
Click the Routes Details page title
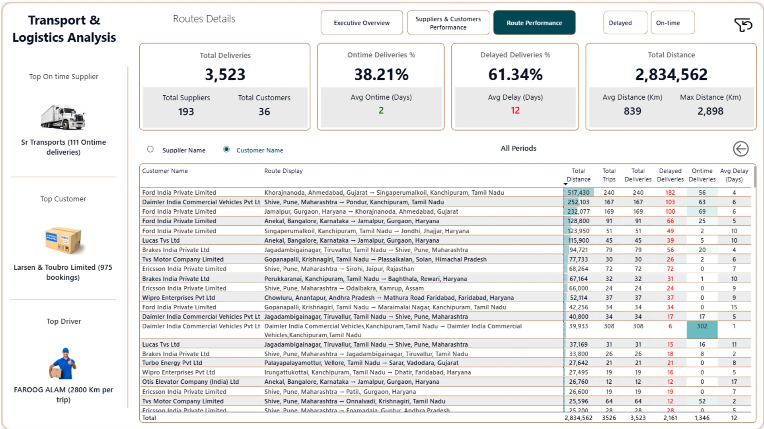[x=204, y=19]
